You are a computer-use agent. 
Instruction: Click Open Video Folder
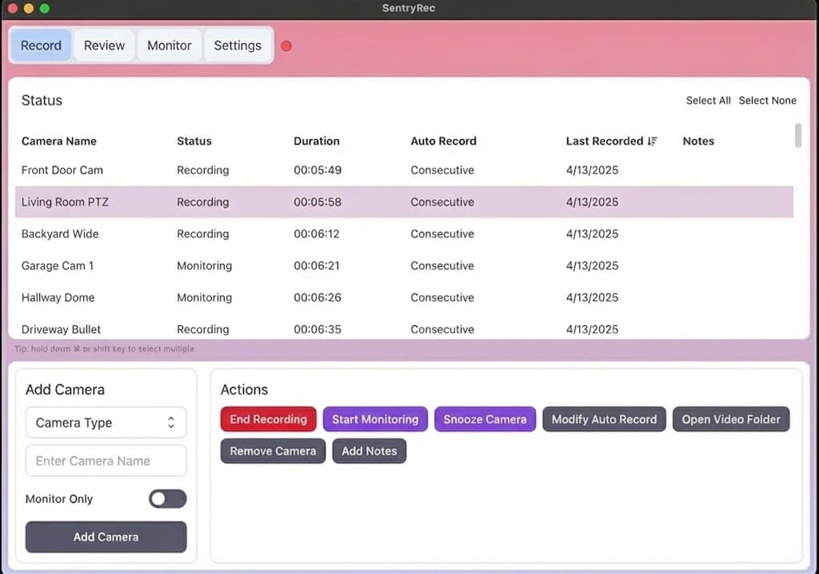(730, 419)
